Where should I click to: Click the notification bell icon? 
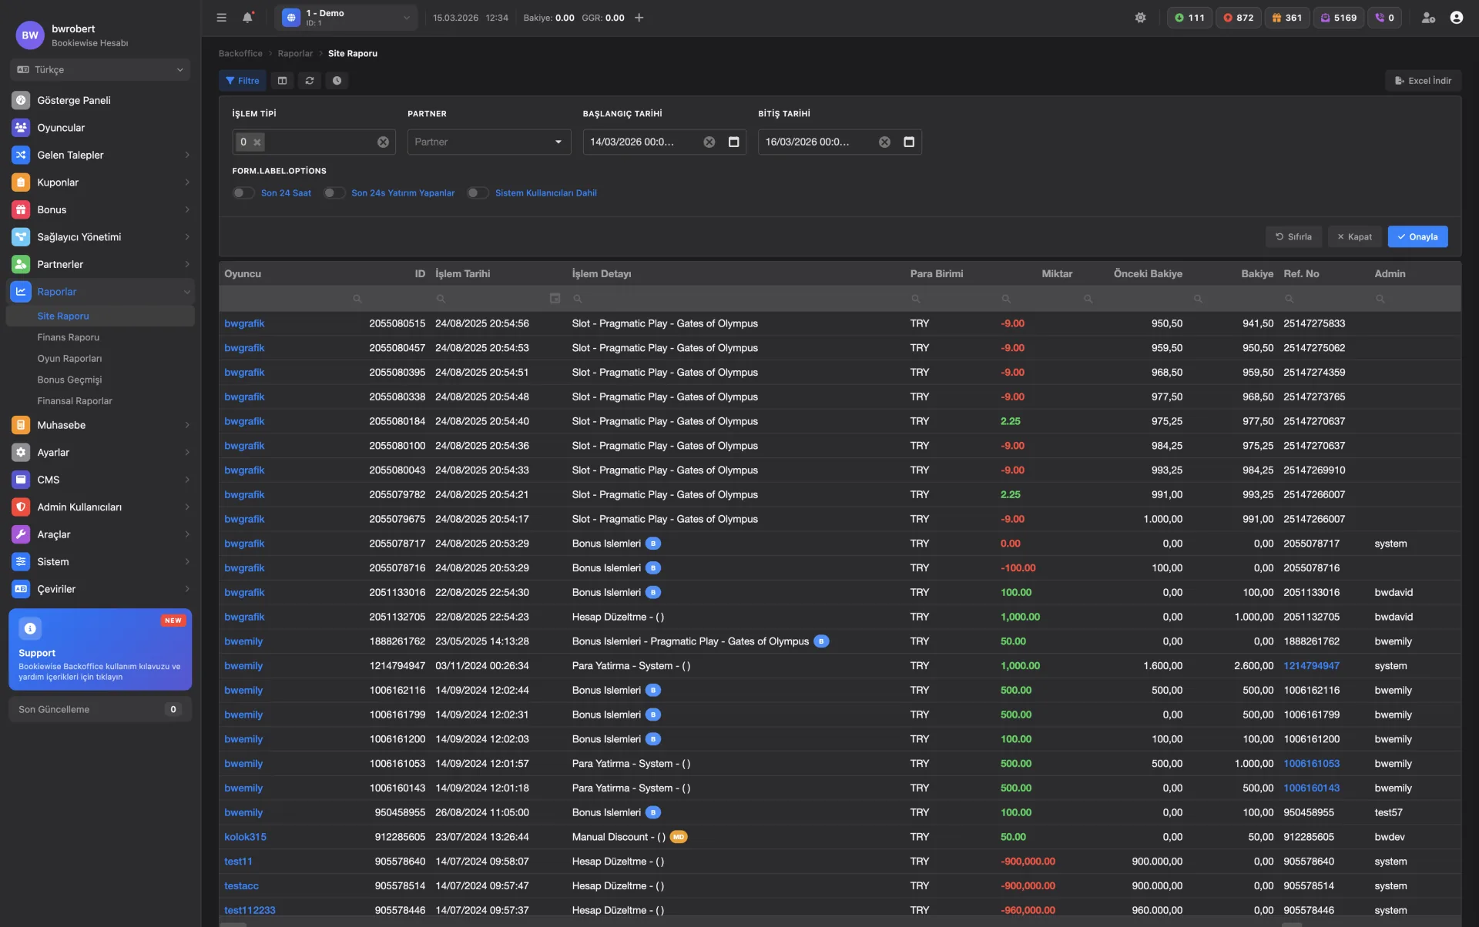[247, 18]
